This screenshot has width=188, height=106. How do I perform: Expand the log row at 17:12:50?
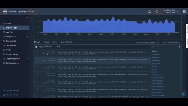38,74
